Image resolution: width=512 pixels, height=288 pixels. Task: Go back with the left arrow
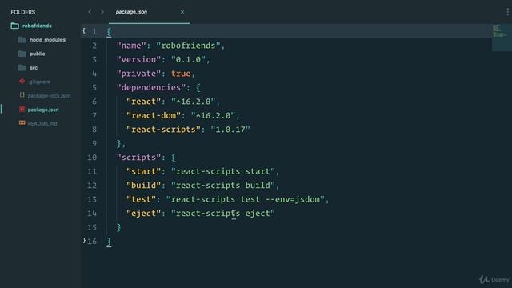tap(90, 12)
